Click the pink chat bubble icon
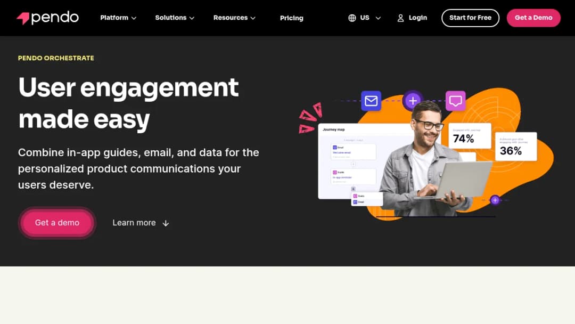 point(455,101)
